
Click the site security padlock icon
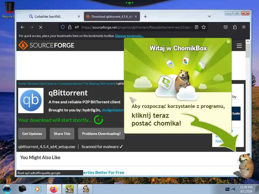click(x=70, y=27)
